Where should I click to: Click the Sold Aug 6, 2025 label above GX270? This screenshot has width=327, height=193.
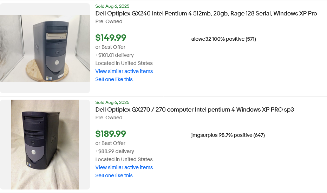pyautogui.click(x=112, y=102)
